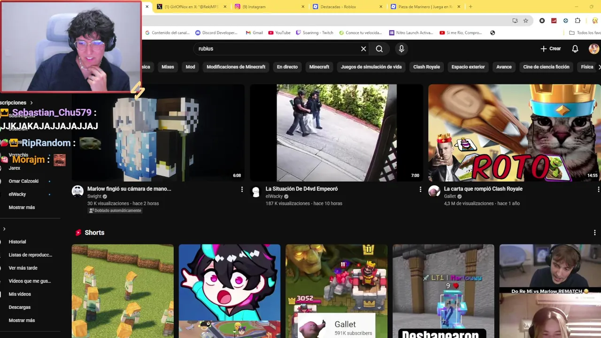Viewport: 601px width, 338px height.
Task: Open the elWacky channel avatar beside D4vd video
Action: [256, 191]
